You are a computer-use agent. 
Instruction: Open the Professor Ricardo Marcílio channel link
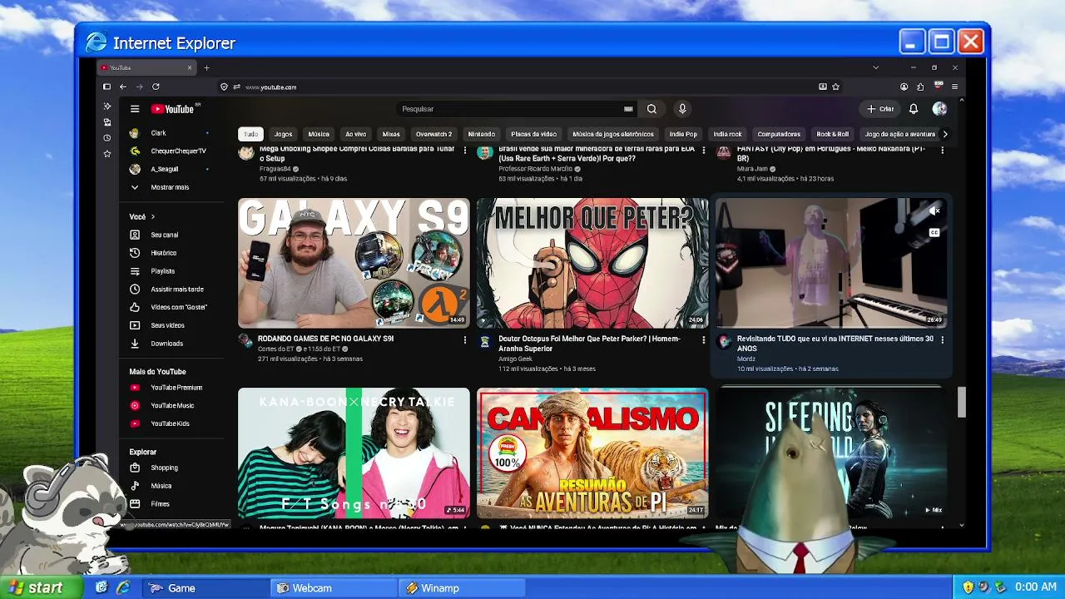pyautogui.click(x=535, y=169)
